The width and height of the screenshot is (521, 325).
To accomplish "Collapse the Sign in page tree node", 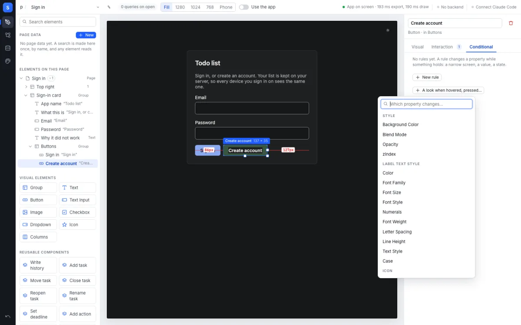I will coord(21,78).
